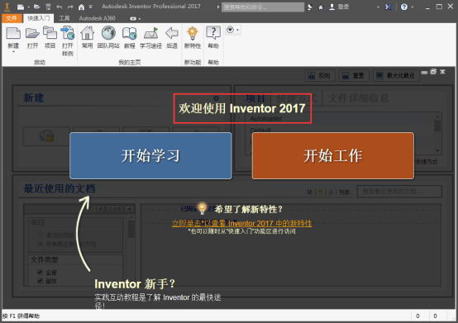Open Communication Center satellite icon
This screenshot has height=323, width=458.
(x=310, y=7)
